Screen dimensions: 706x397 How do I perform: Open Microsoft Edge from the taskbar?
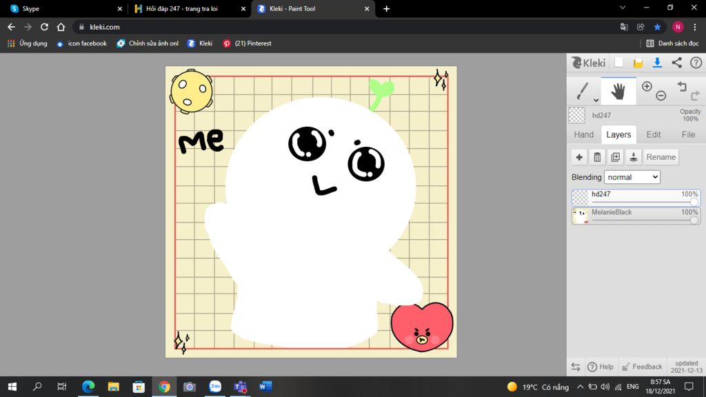pos(88,387)
